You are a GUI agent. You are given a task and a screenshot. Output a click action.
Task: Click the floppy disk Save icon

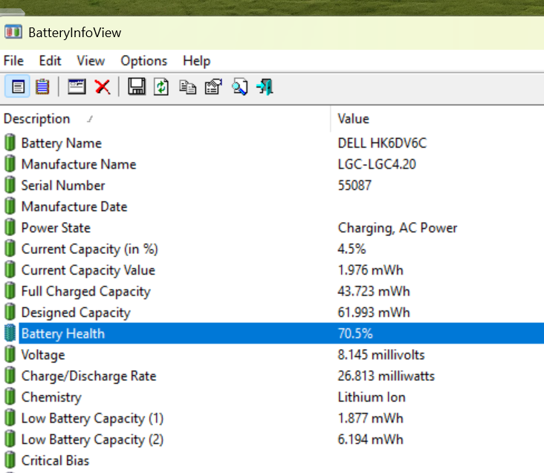(x=137, y=87)
